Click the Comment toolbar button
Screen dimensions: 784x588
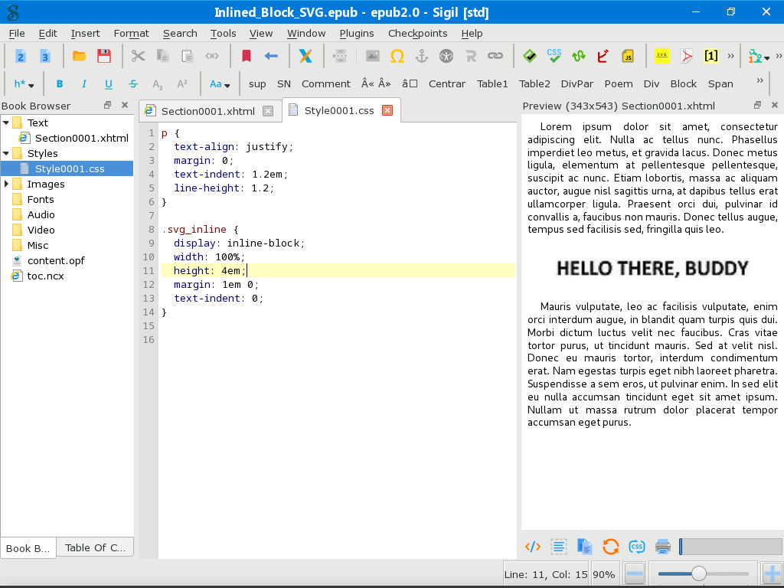point(325,84)
